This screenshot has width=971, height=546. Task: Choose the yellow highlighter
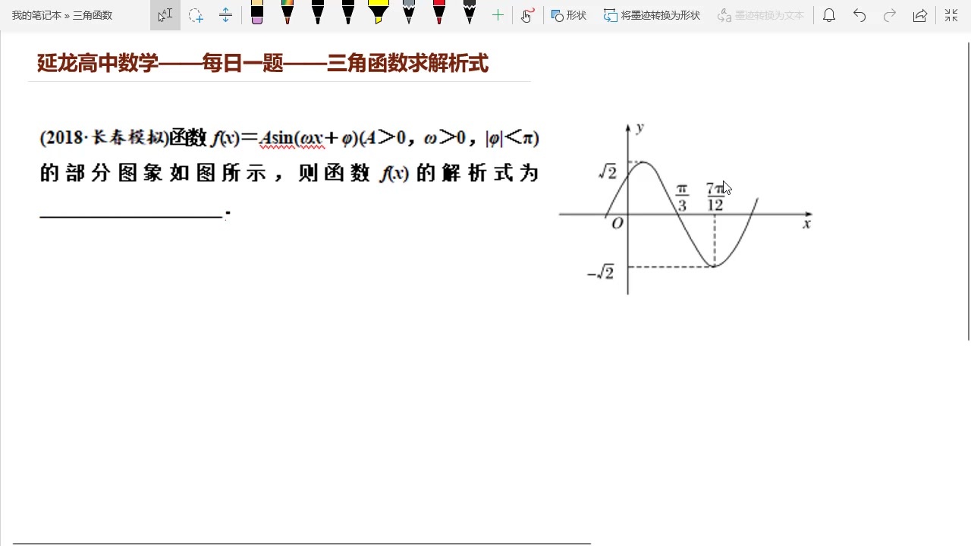coord(379,13)
